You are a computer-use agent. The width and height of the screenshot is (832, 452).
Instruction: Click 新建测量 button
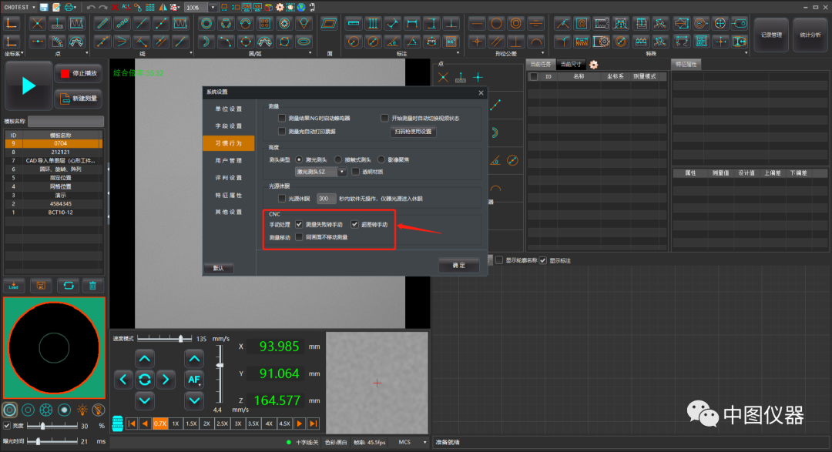[79, 98]
